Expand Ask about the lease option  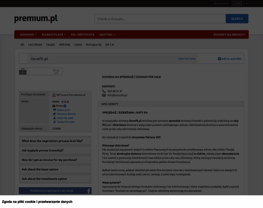(x=55, y=170)
